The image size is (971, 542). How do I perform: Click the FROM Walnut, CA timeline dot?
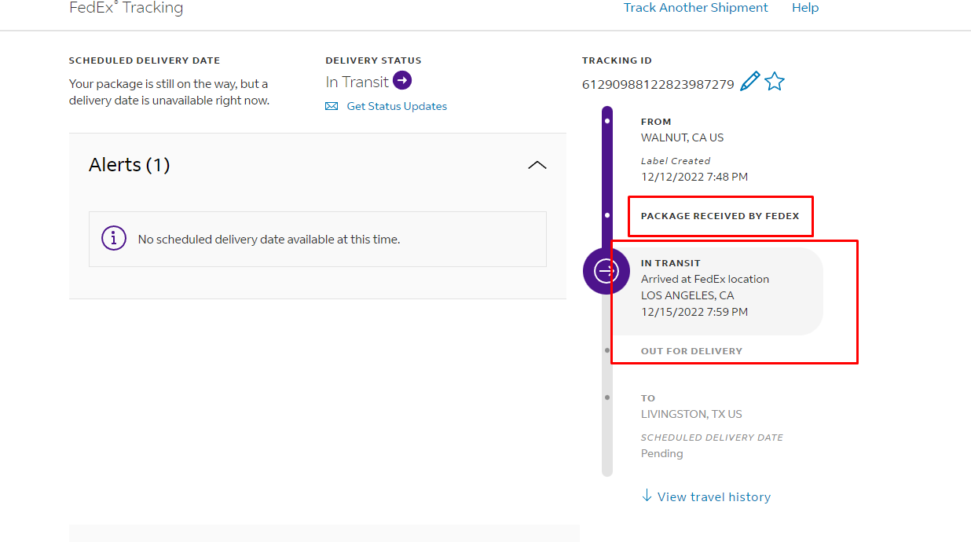point(607,122)
